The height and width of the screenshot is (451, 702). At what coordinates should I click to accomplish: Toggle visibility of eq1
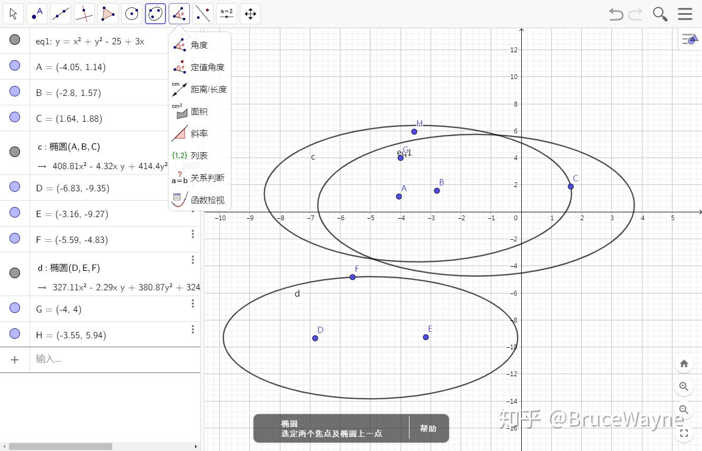[x=15, y=40]
